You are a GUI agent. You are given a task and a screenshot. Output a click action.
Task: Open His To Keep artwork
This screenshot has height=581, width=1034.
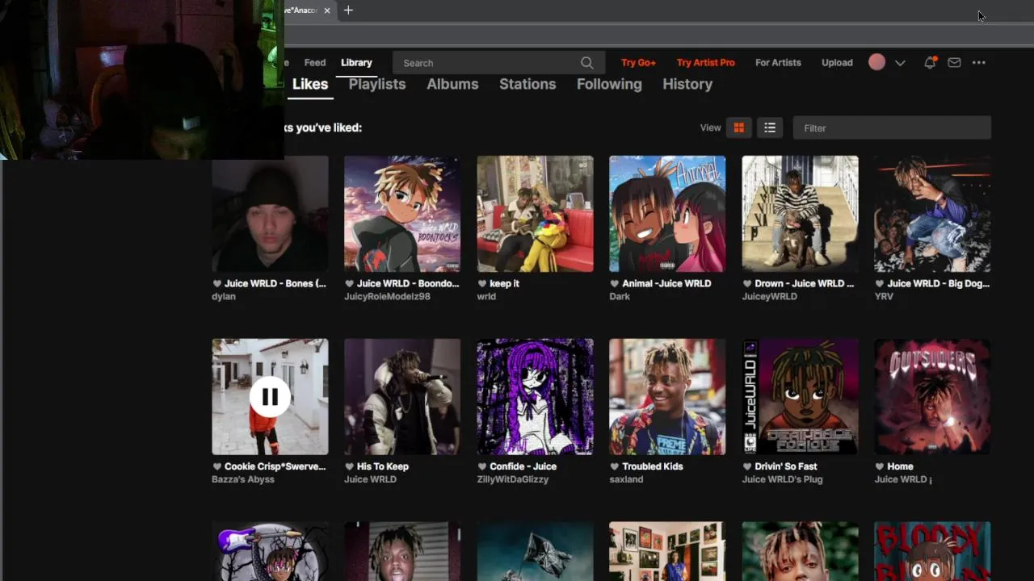(x=402, y=396)
